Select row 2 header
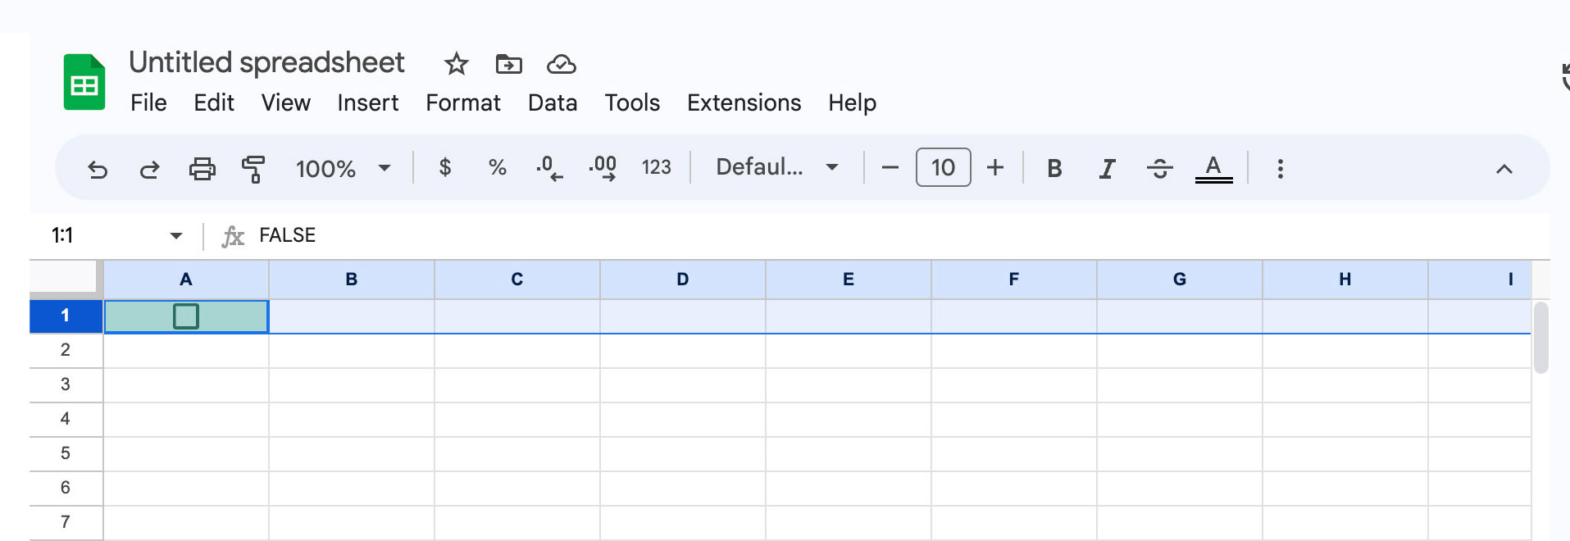 66,350
